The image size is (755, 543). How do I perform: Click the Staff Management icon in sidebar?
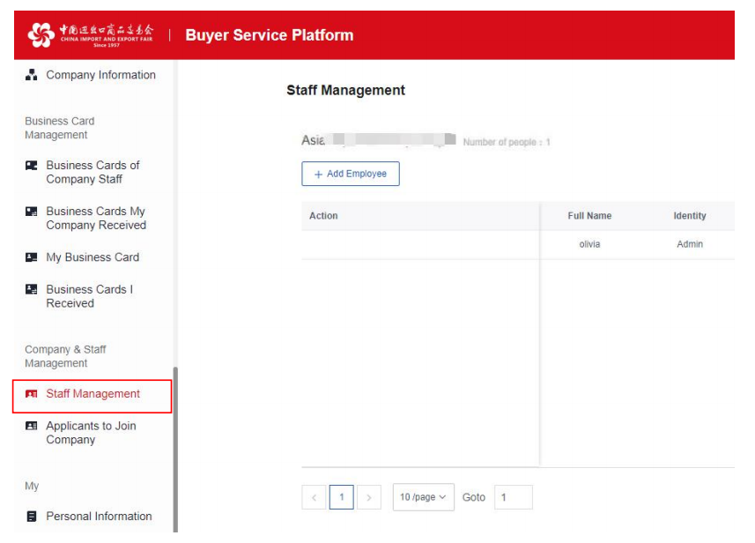(x=32, y=394)
